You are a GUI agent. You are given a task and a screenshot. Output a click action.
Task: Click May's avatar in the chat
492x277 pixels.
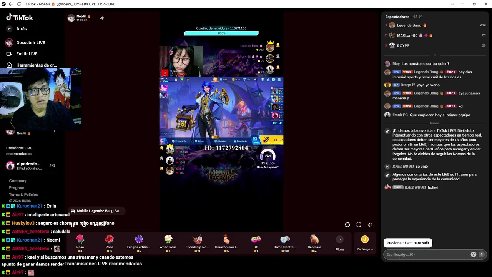[387, 64]
